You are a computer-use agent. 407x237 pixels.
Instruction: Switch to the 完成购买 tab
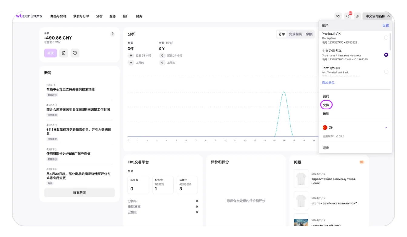(x=295, y=34)
